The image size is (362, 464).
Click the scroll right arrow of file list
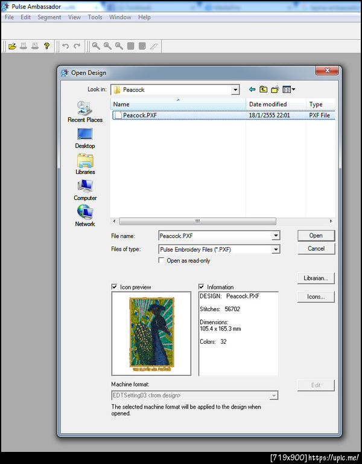click(331, 221)
